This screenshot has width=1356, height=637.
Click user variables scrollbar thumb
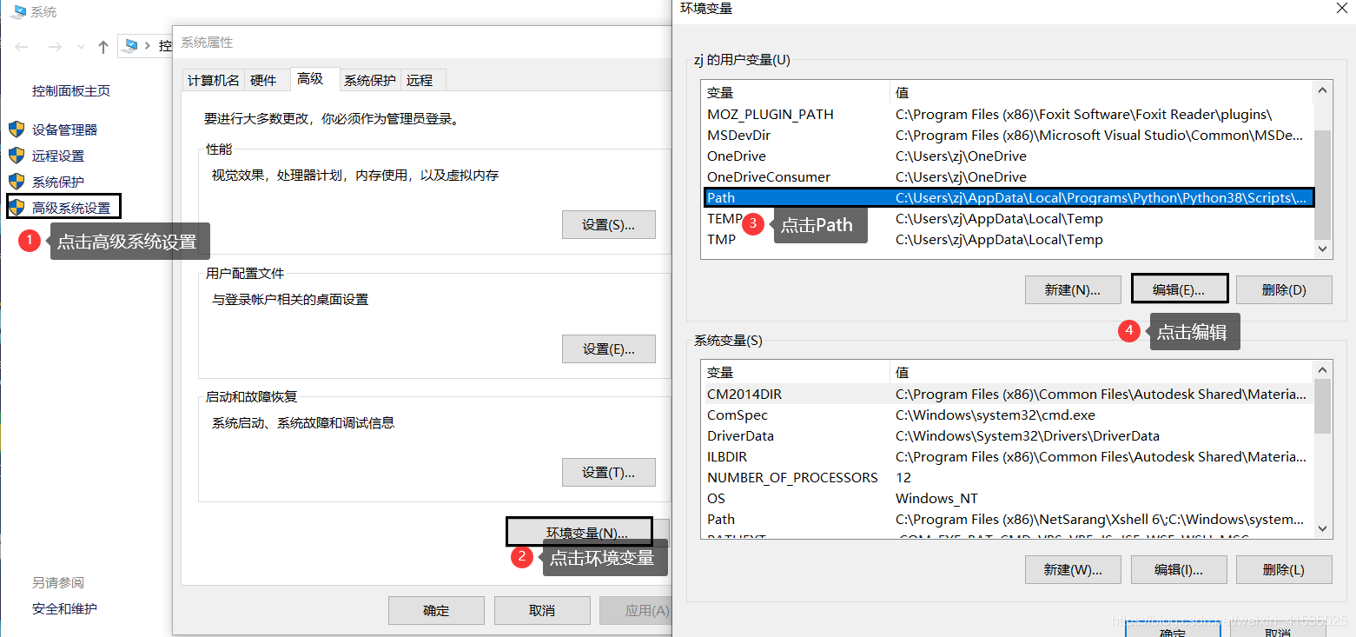point(1322,185)
